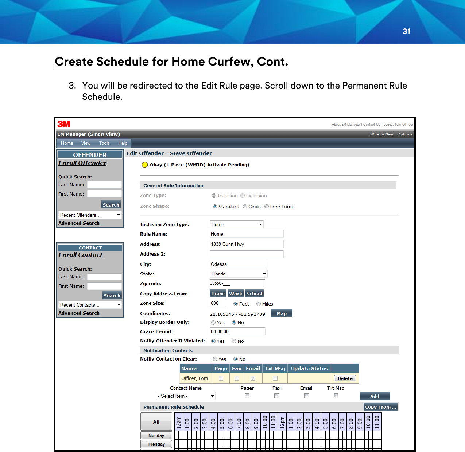Select the Free Form zone shape
465x452 pixels.
(x=267, y=207)
